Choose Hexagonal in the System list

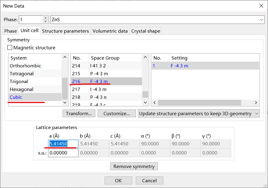pos(21,89)
